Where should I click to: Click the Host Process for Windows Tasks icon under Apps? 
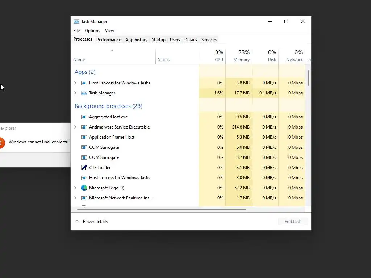(x=84, y=83)
